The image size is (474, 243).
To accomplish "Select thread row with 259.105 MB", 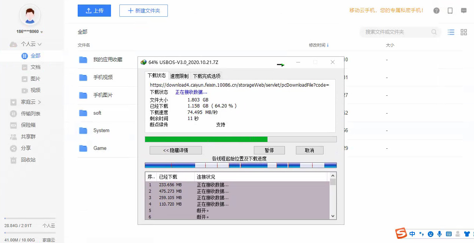I will [x=237, y=198].
